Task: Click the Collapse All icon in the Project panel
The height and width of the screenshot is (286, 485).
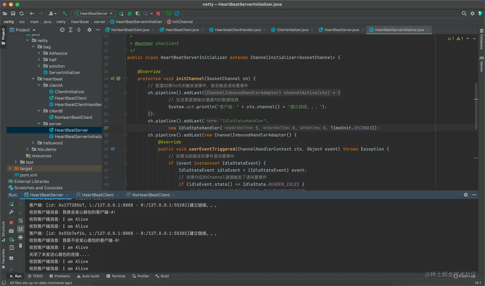Action: pyautogui.click(x=79, y=30)
